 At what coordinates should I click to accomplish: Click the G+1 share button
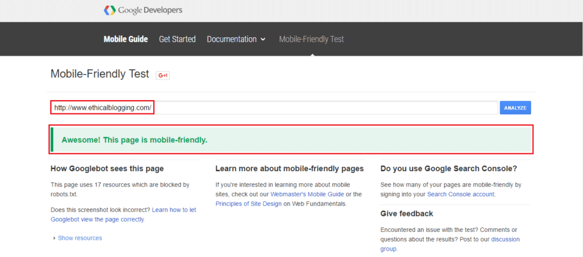pos(163,75)
